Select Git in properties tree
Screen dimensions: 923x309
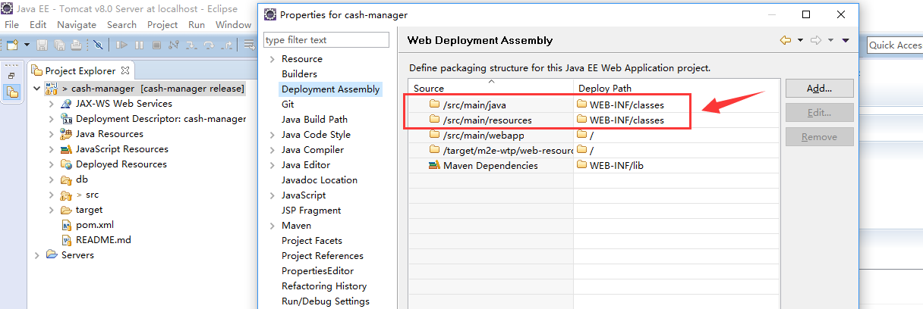[x=288, y=105]
